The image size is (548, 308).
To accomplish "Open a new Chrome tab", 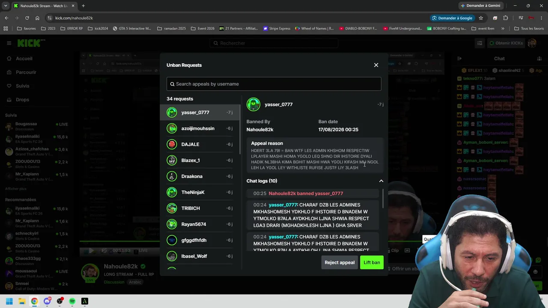I will 83,6.
